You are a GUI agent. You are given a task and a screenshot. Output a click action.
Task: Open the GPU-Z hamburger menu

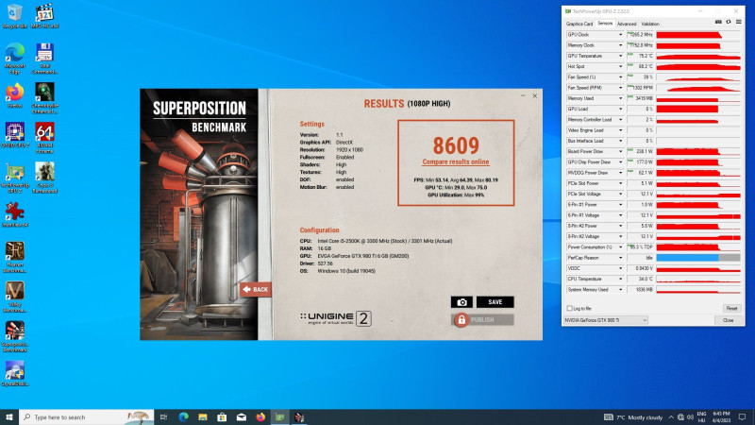tap(739, 22)
